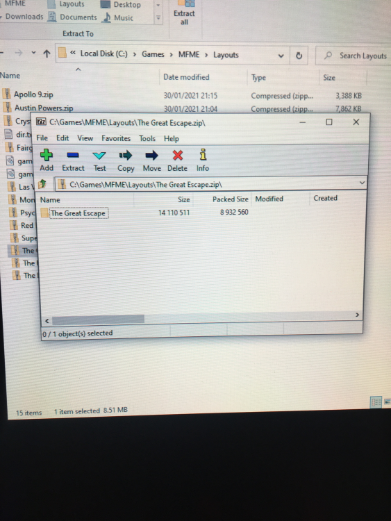This screenshot has height=521, width=391.
Task: Click Music in Extract To locations
Action: tap(118, 17)
